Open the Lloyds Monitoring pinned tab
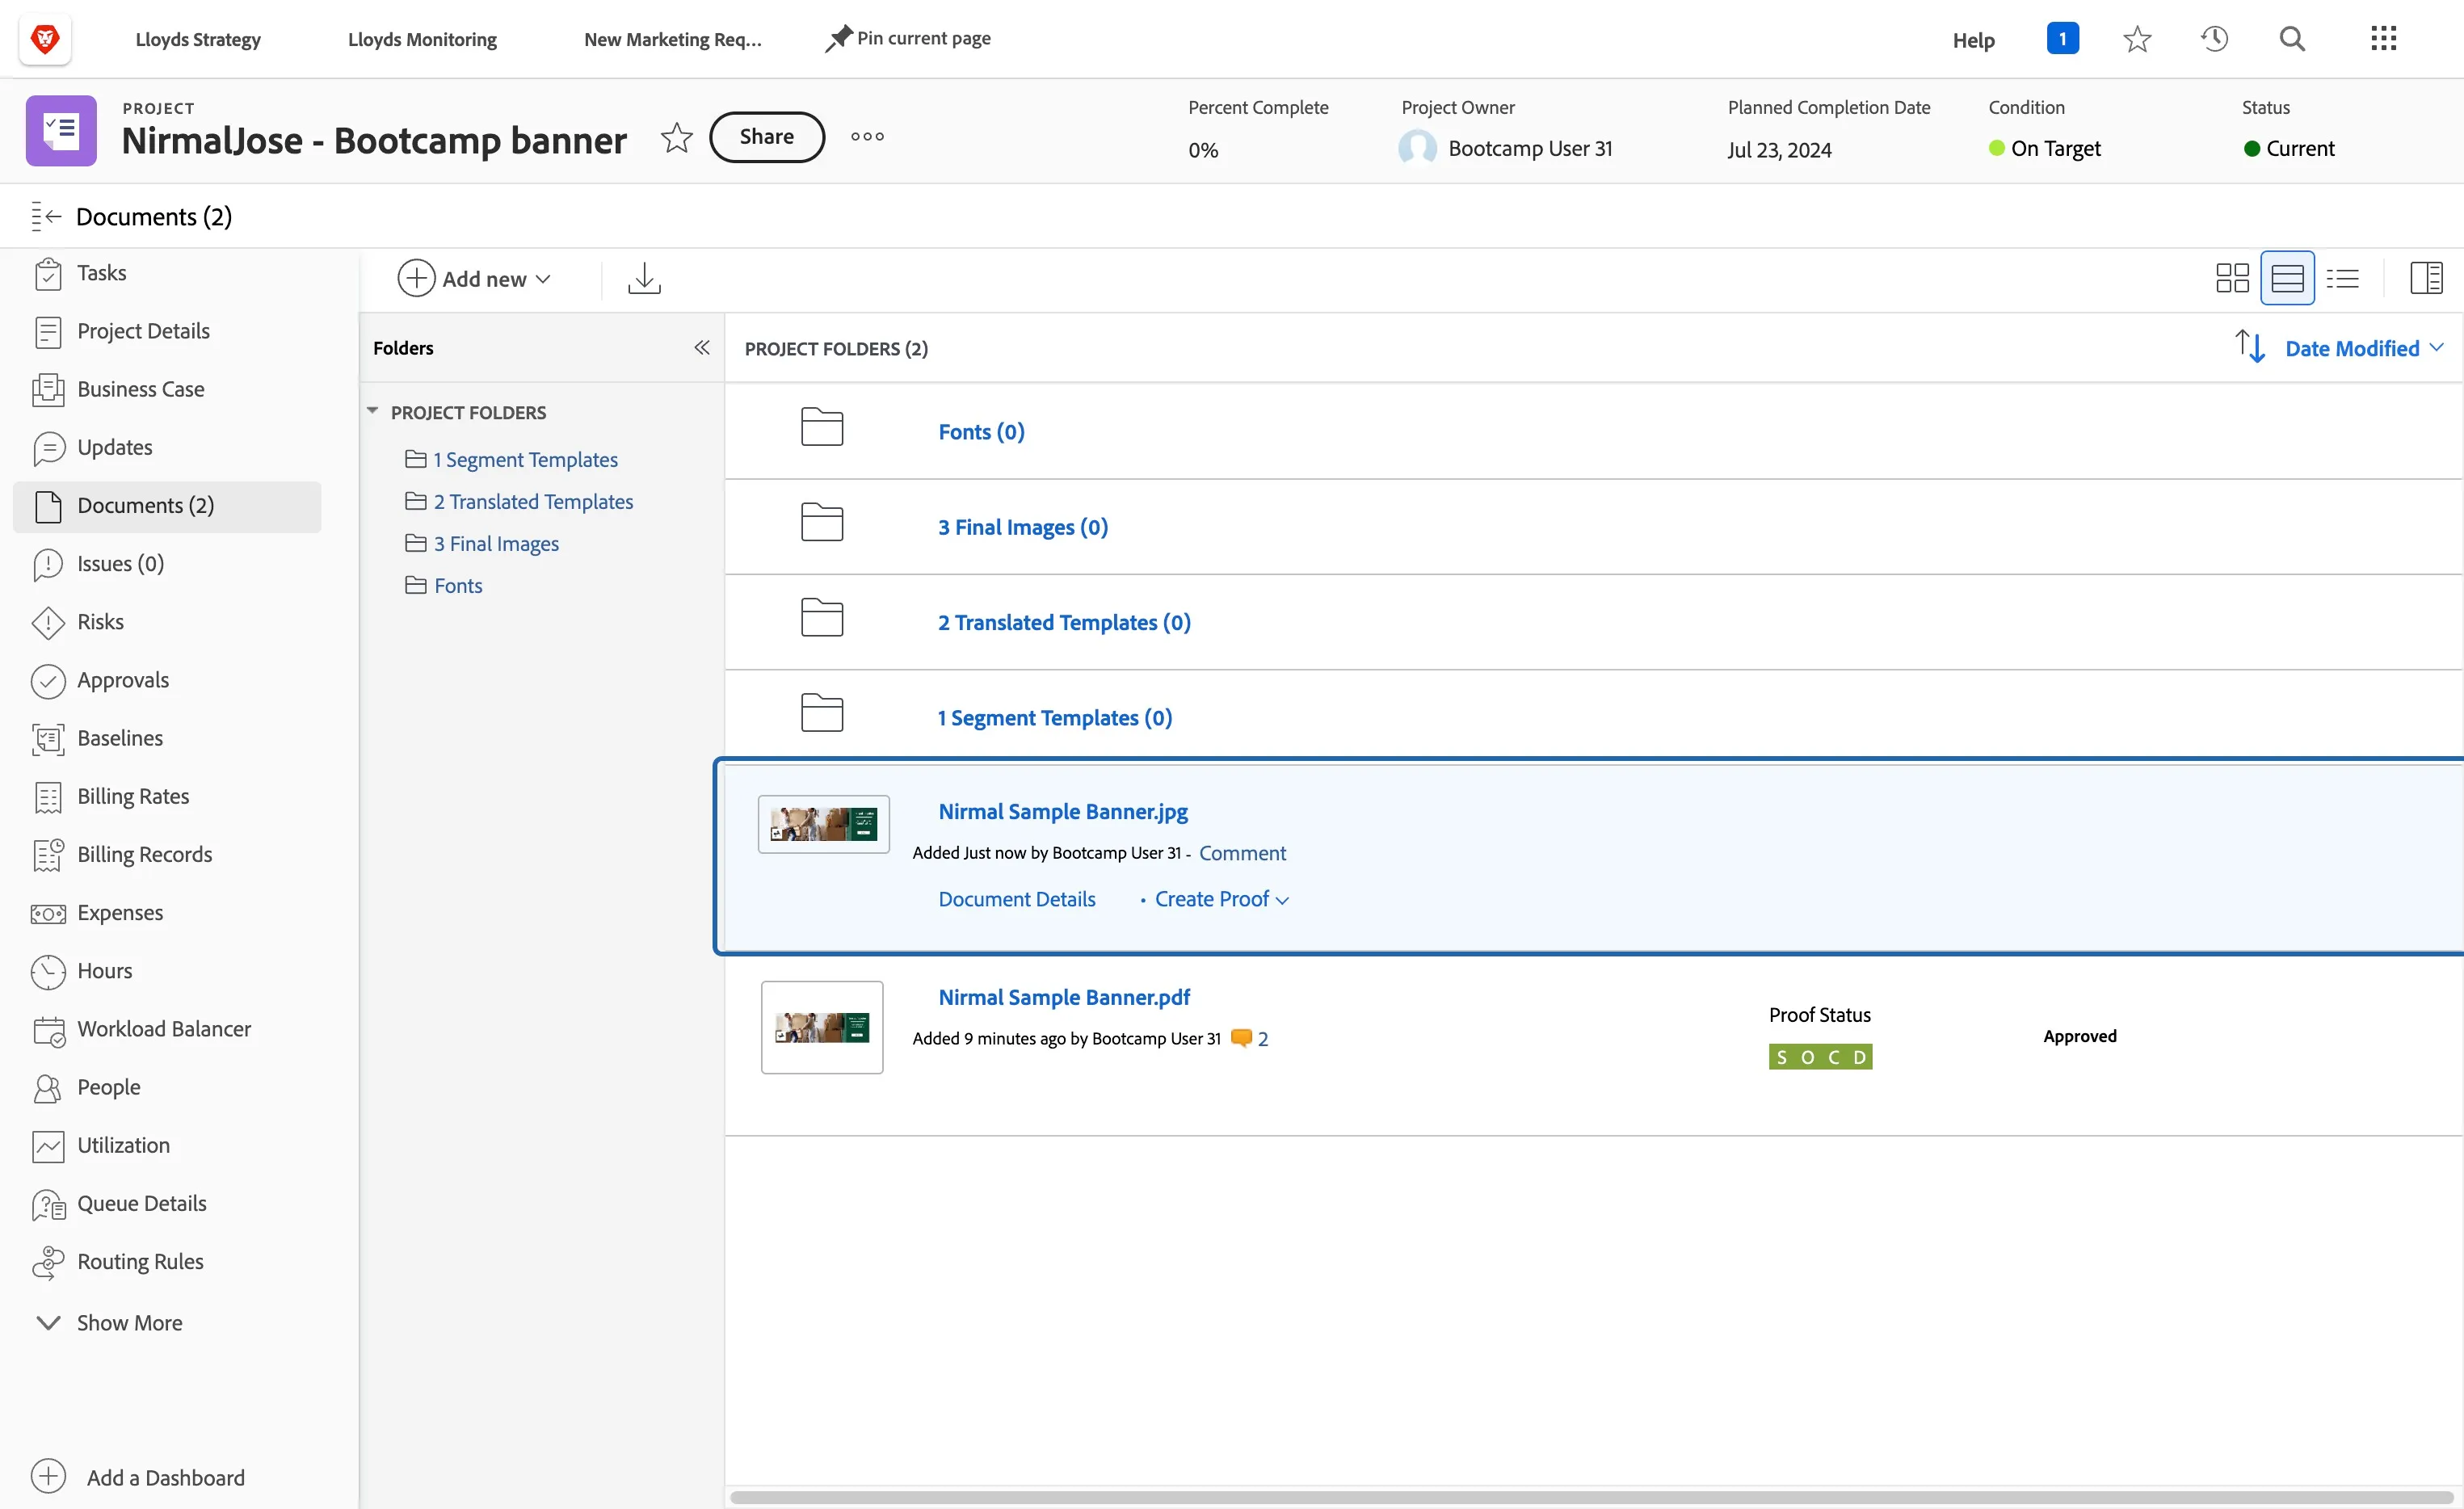 [x=422, y=39]
